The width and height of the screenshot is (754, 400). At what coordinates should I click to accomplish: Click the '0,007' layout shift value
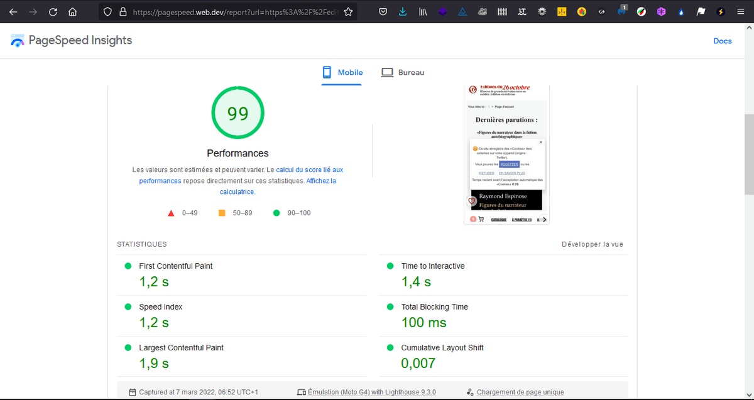418,364
